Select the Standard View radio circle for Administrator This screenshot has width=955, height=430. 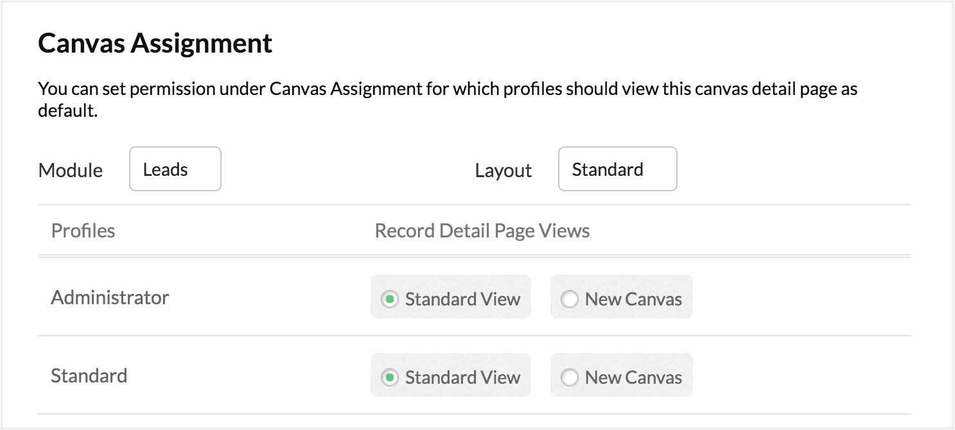click(389, 299)
